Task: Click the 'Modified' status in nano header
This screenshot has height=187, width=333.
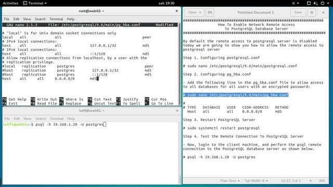Action: [x=164, y=25]
